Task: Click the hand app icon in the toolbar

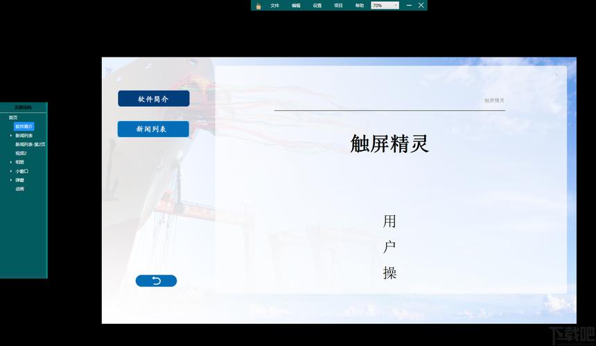Action: (x=258, y=6)
